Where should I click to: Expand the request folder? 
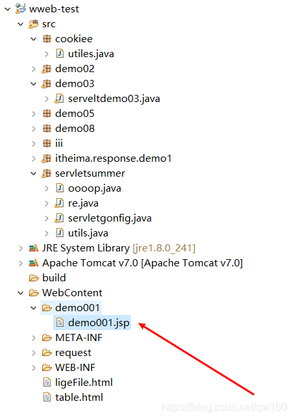point(34,353)
